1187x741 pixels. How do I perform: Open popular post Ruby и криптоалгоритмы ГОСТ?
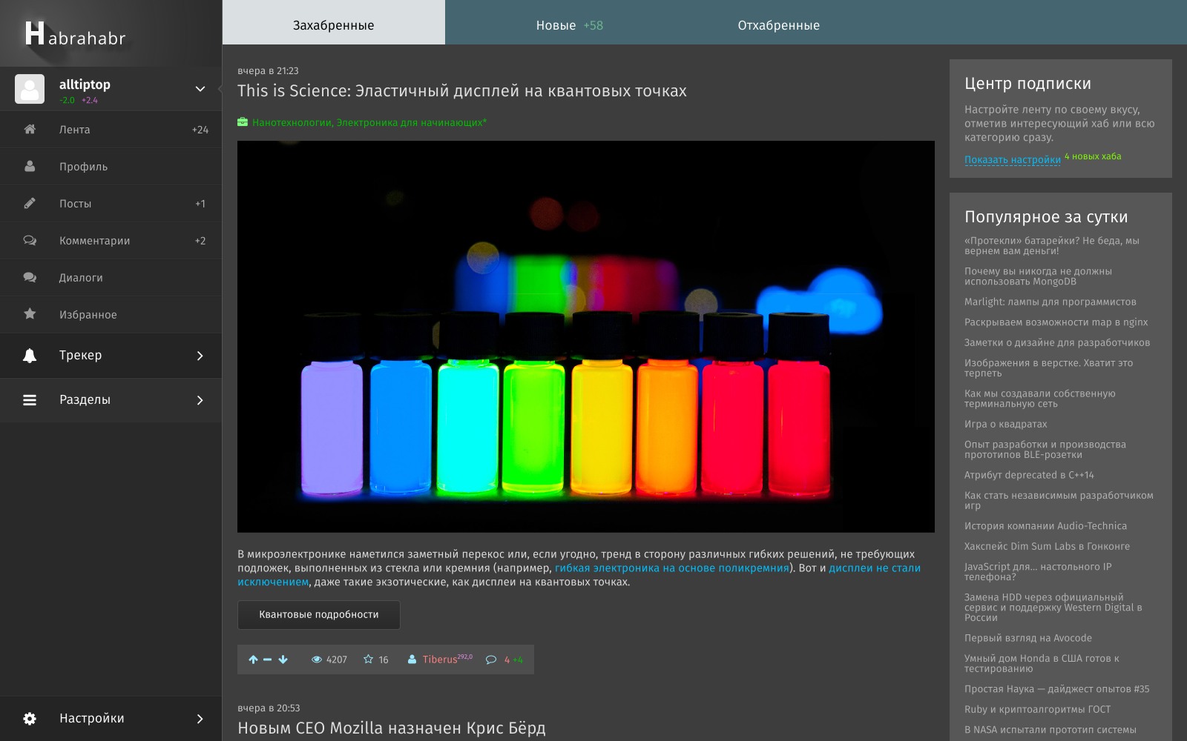1038,709
